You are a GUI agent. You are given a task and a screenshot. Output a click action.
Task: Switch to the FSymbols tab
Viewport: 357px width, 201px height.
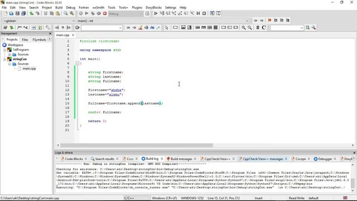pyautogui.click(x=39, y=40)
